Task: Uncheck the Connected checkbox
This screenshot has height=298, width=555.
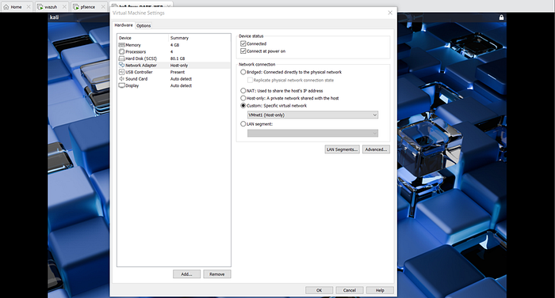Action: [x=243, y=43]
